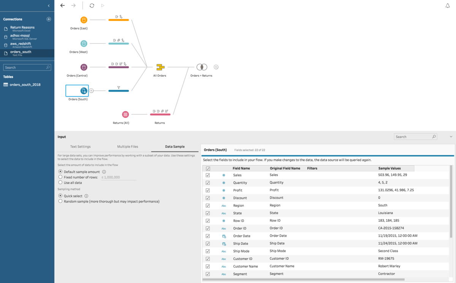Click the field list horizontal scrollbar
The height and width of the screenshot is (283, 456).
[304, 280]
